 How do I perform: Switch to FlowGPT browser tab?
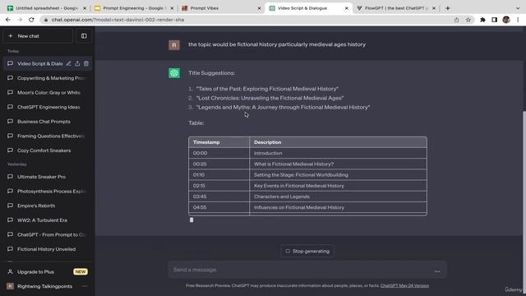tap(396, 8)
